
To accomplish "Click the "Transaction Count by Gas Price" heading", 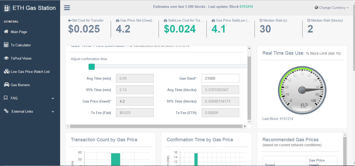I will [104, 140].
